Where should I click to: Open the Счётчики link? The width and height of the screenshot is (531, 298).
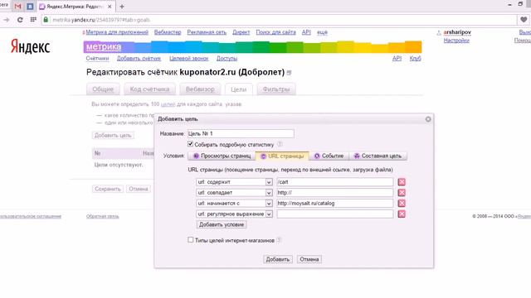coord(98,59)
